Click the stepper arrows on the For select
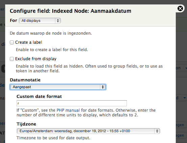 point(58,21)
